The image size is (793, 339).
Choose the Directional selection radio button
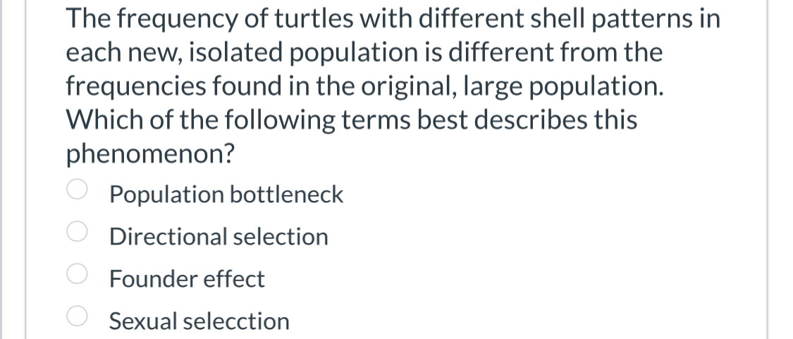[78, 233]
